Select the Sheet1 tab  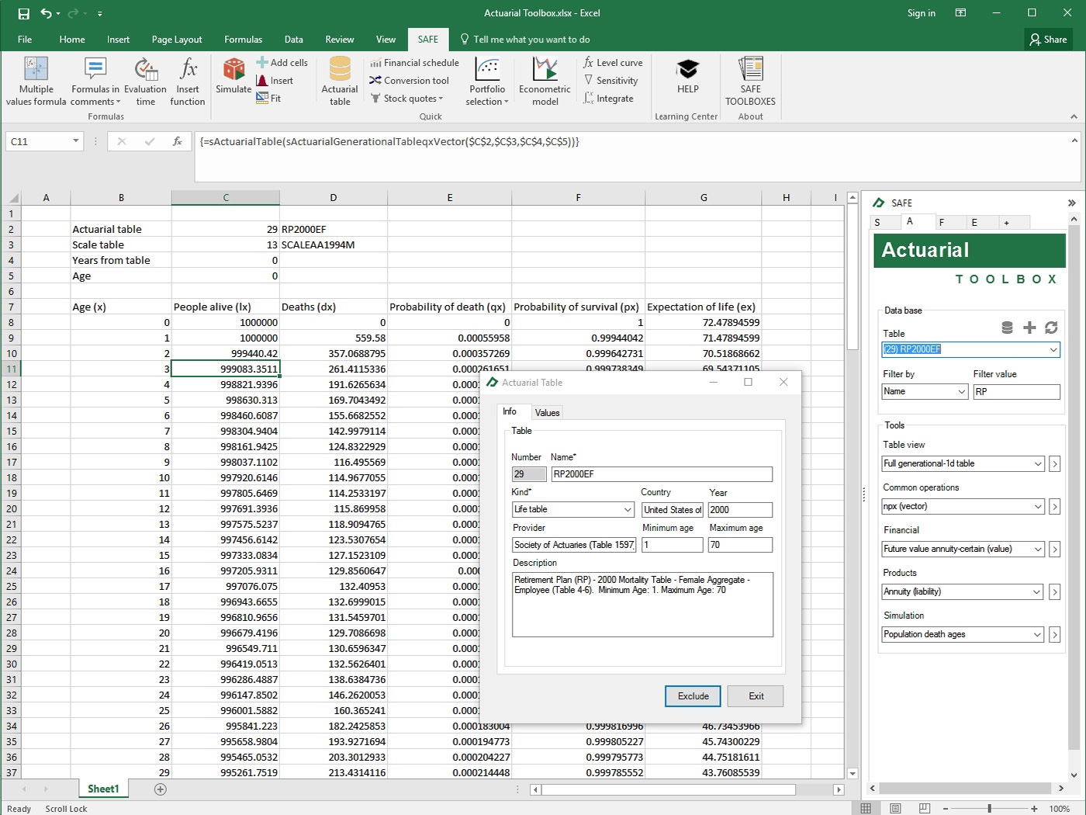[103, 789]
